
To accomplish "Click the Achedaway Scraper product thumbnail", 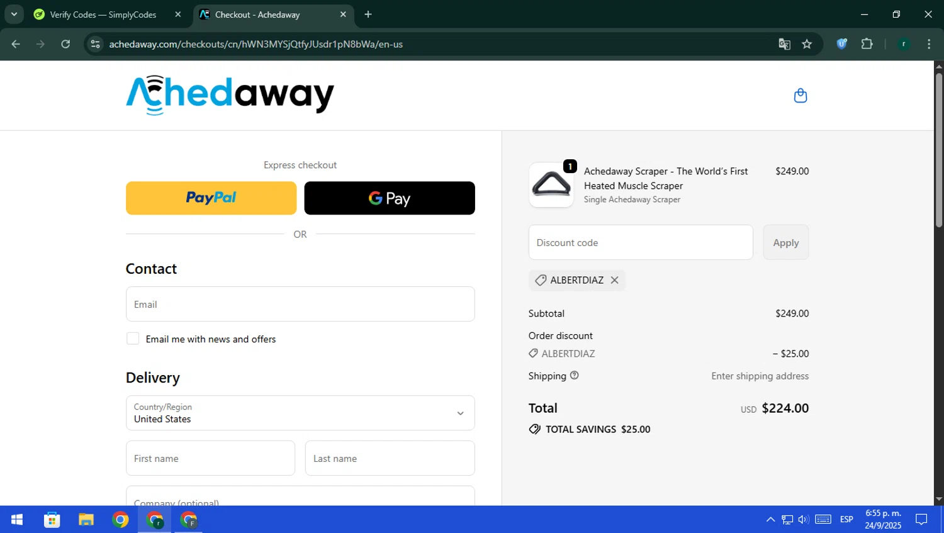I will pos(551,185).
